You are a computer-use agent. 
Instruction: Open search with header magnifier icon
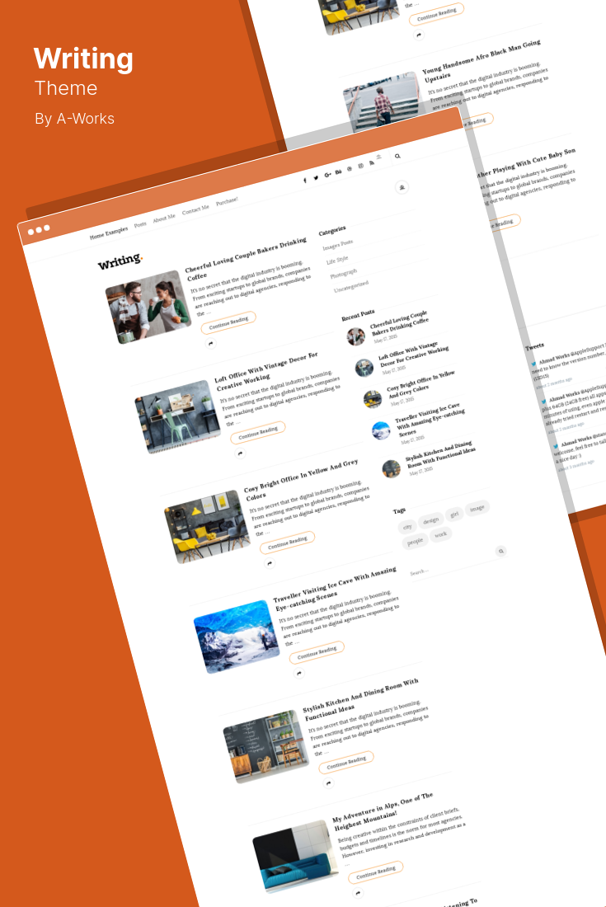coord(397,156)
